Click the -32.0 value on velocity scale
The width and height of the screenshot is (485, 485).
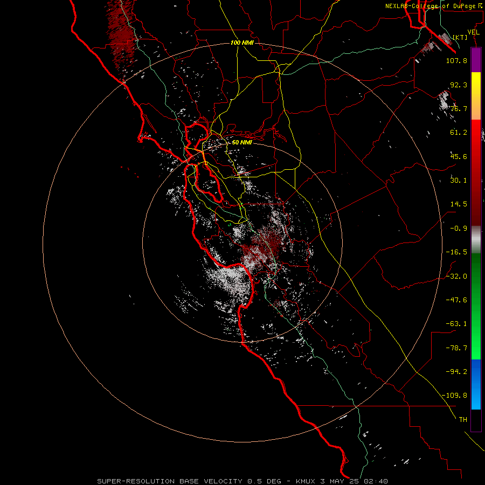click(456, 276)
